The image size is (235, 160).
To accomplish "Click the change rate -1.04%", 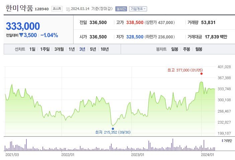I will click(49, 35).
